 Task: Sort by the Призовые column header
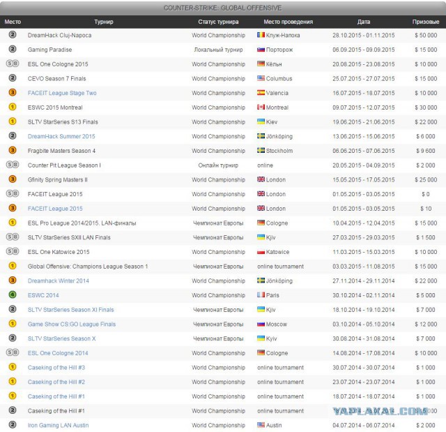[424, 22]
